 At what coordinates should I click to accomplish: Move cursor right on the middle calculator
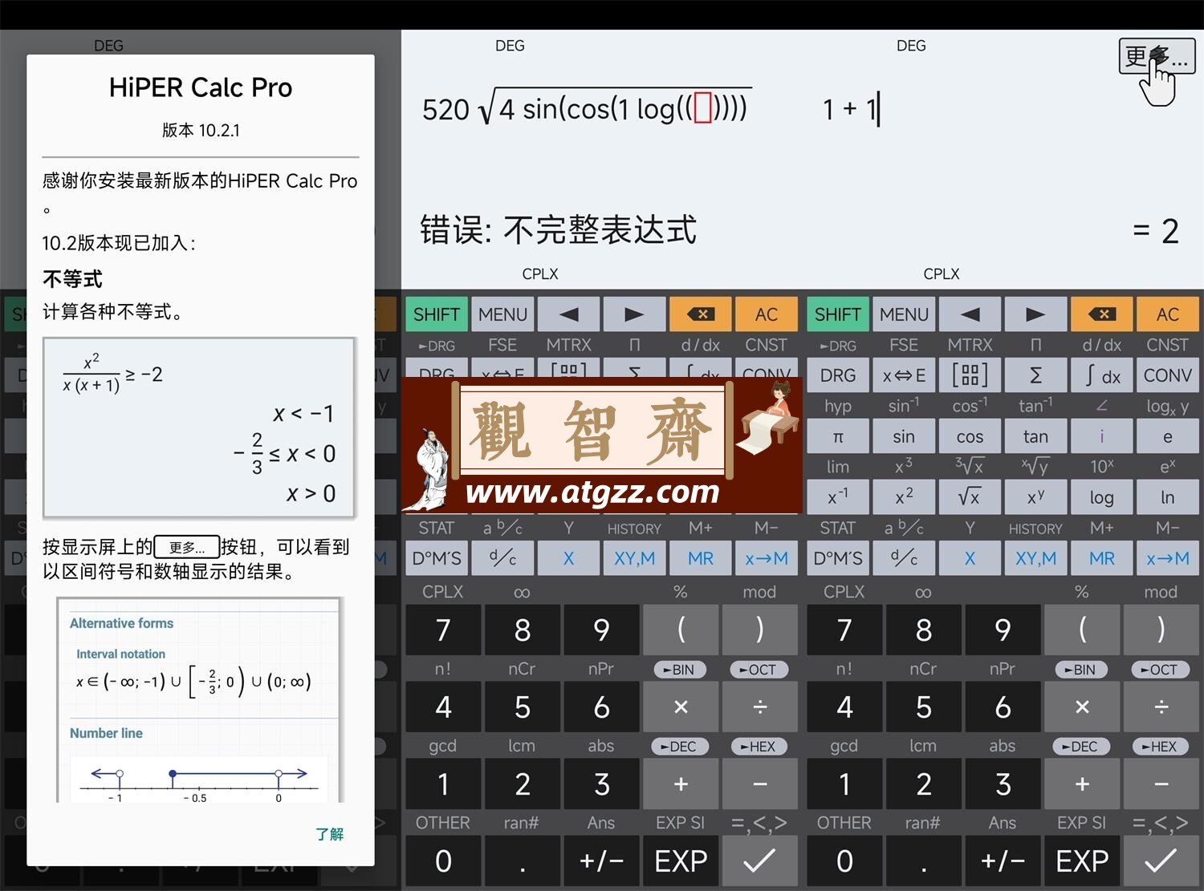point(634,314)
